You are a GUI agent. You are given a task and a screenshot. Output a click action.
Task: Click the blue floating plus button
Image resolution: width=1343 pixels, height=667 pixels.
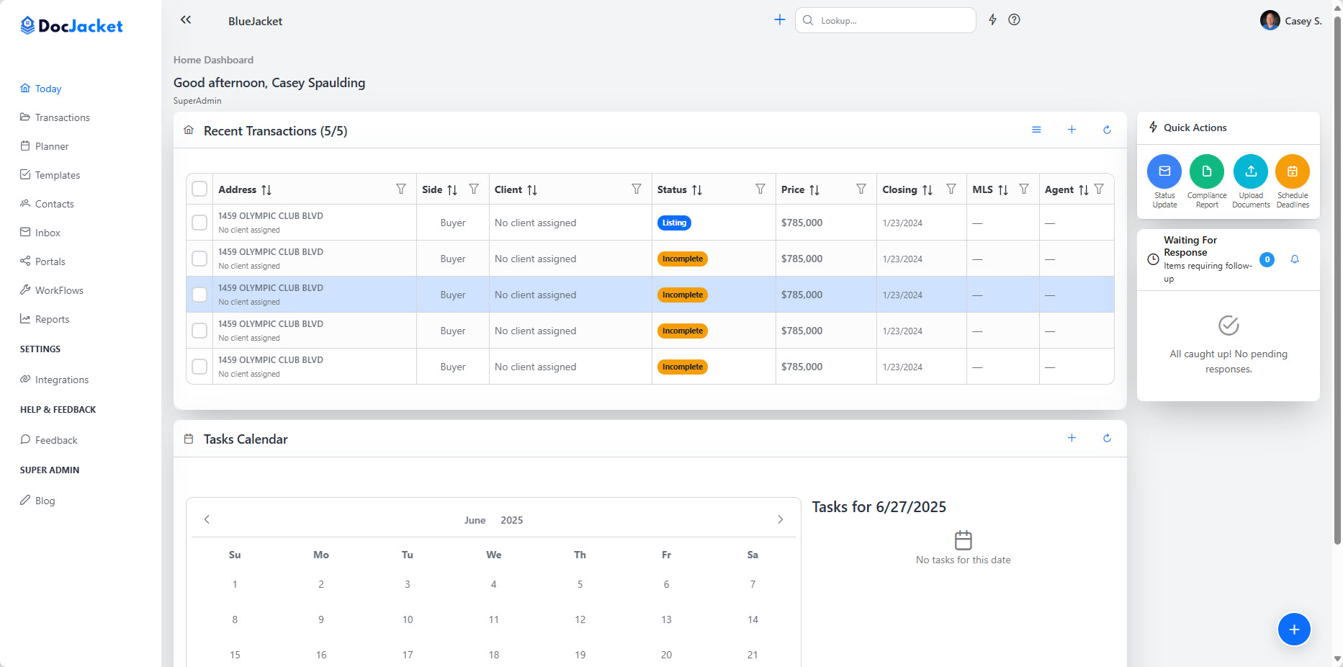1294,630
